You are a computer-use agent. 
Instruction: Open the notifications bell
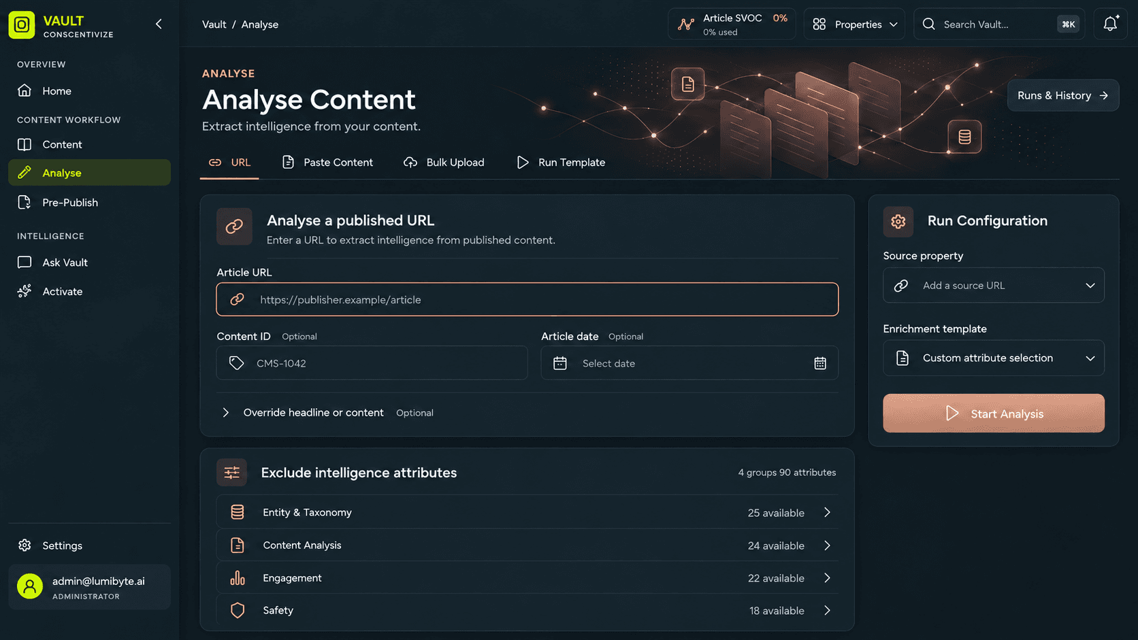tap(1110, 24)
